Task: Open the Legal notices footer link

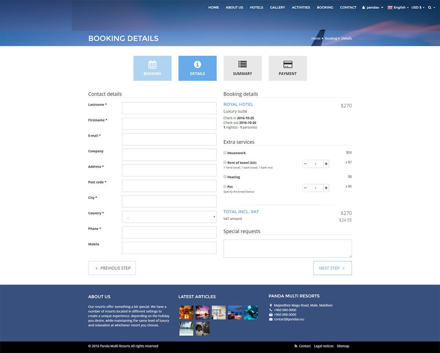Action: click(x=324, y=346)
